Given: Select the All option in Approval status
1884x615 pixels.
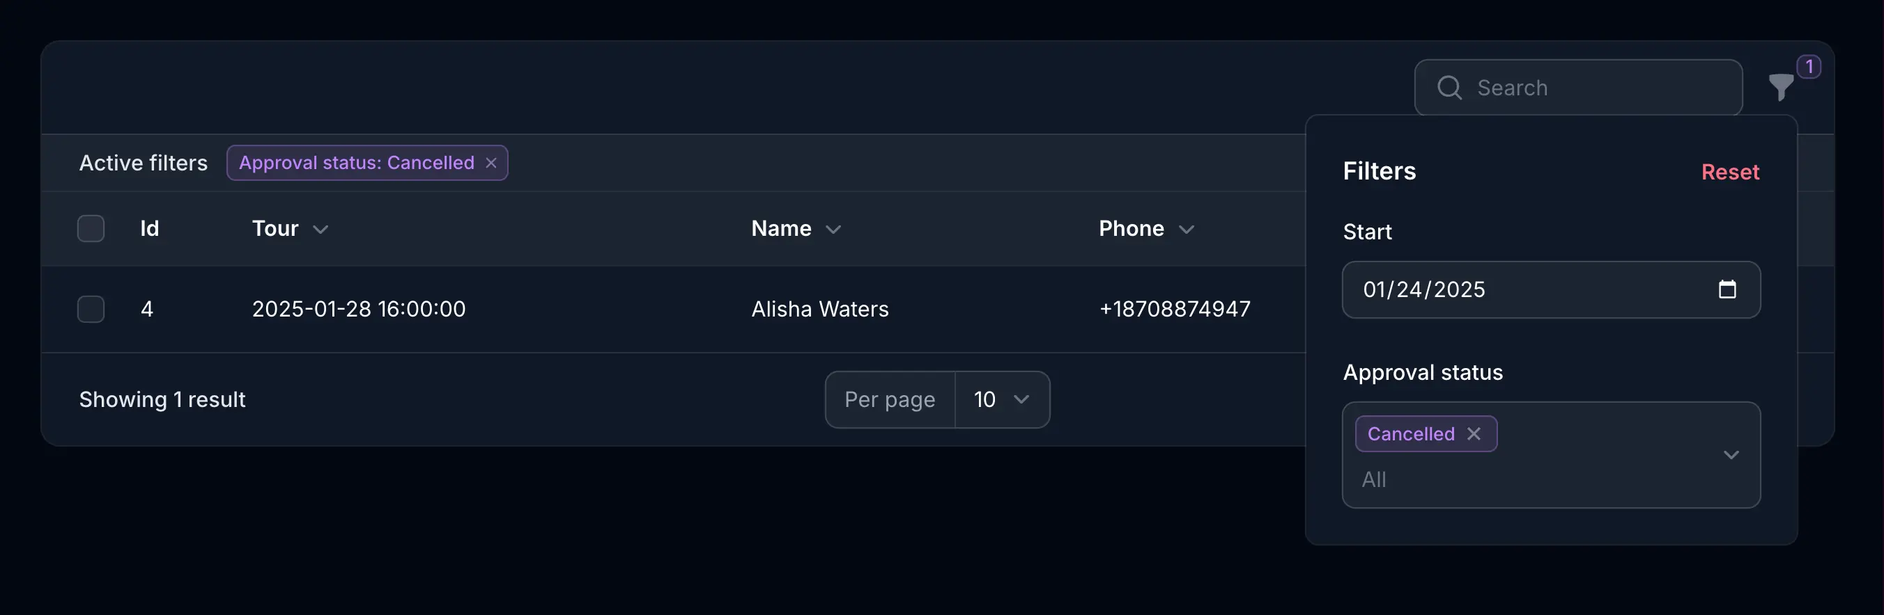Looking at the screenshot, I should pyautogui.click(x=1374, y=480).
